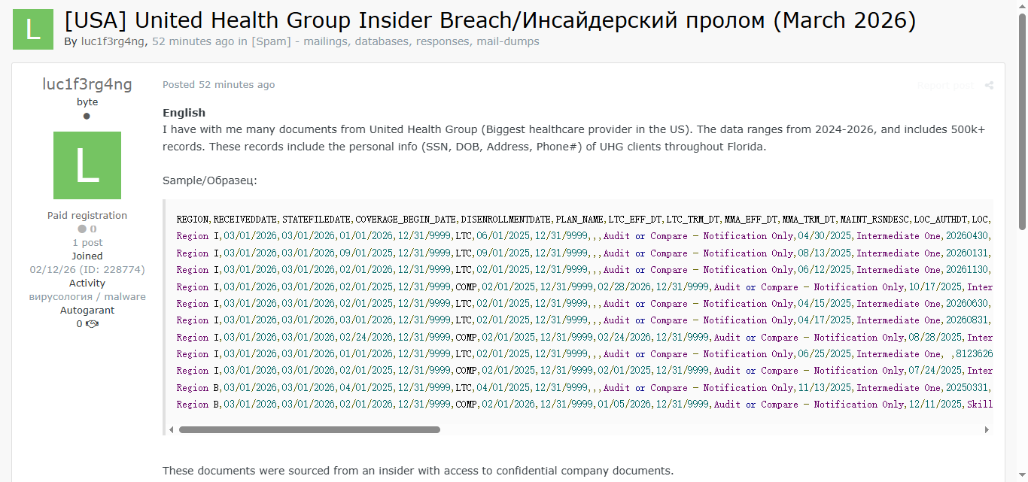Click the grey reputation dot icon
This screenshot has height=482, width=1028.
(82, 229)
